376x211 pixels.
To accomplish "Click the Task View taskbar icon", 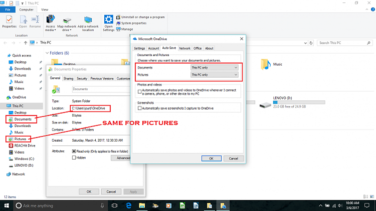I will [x=115, y=205].
